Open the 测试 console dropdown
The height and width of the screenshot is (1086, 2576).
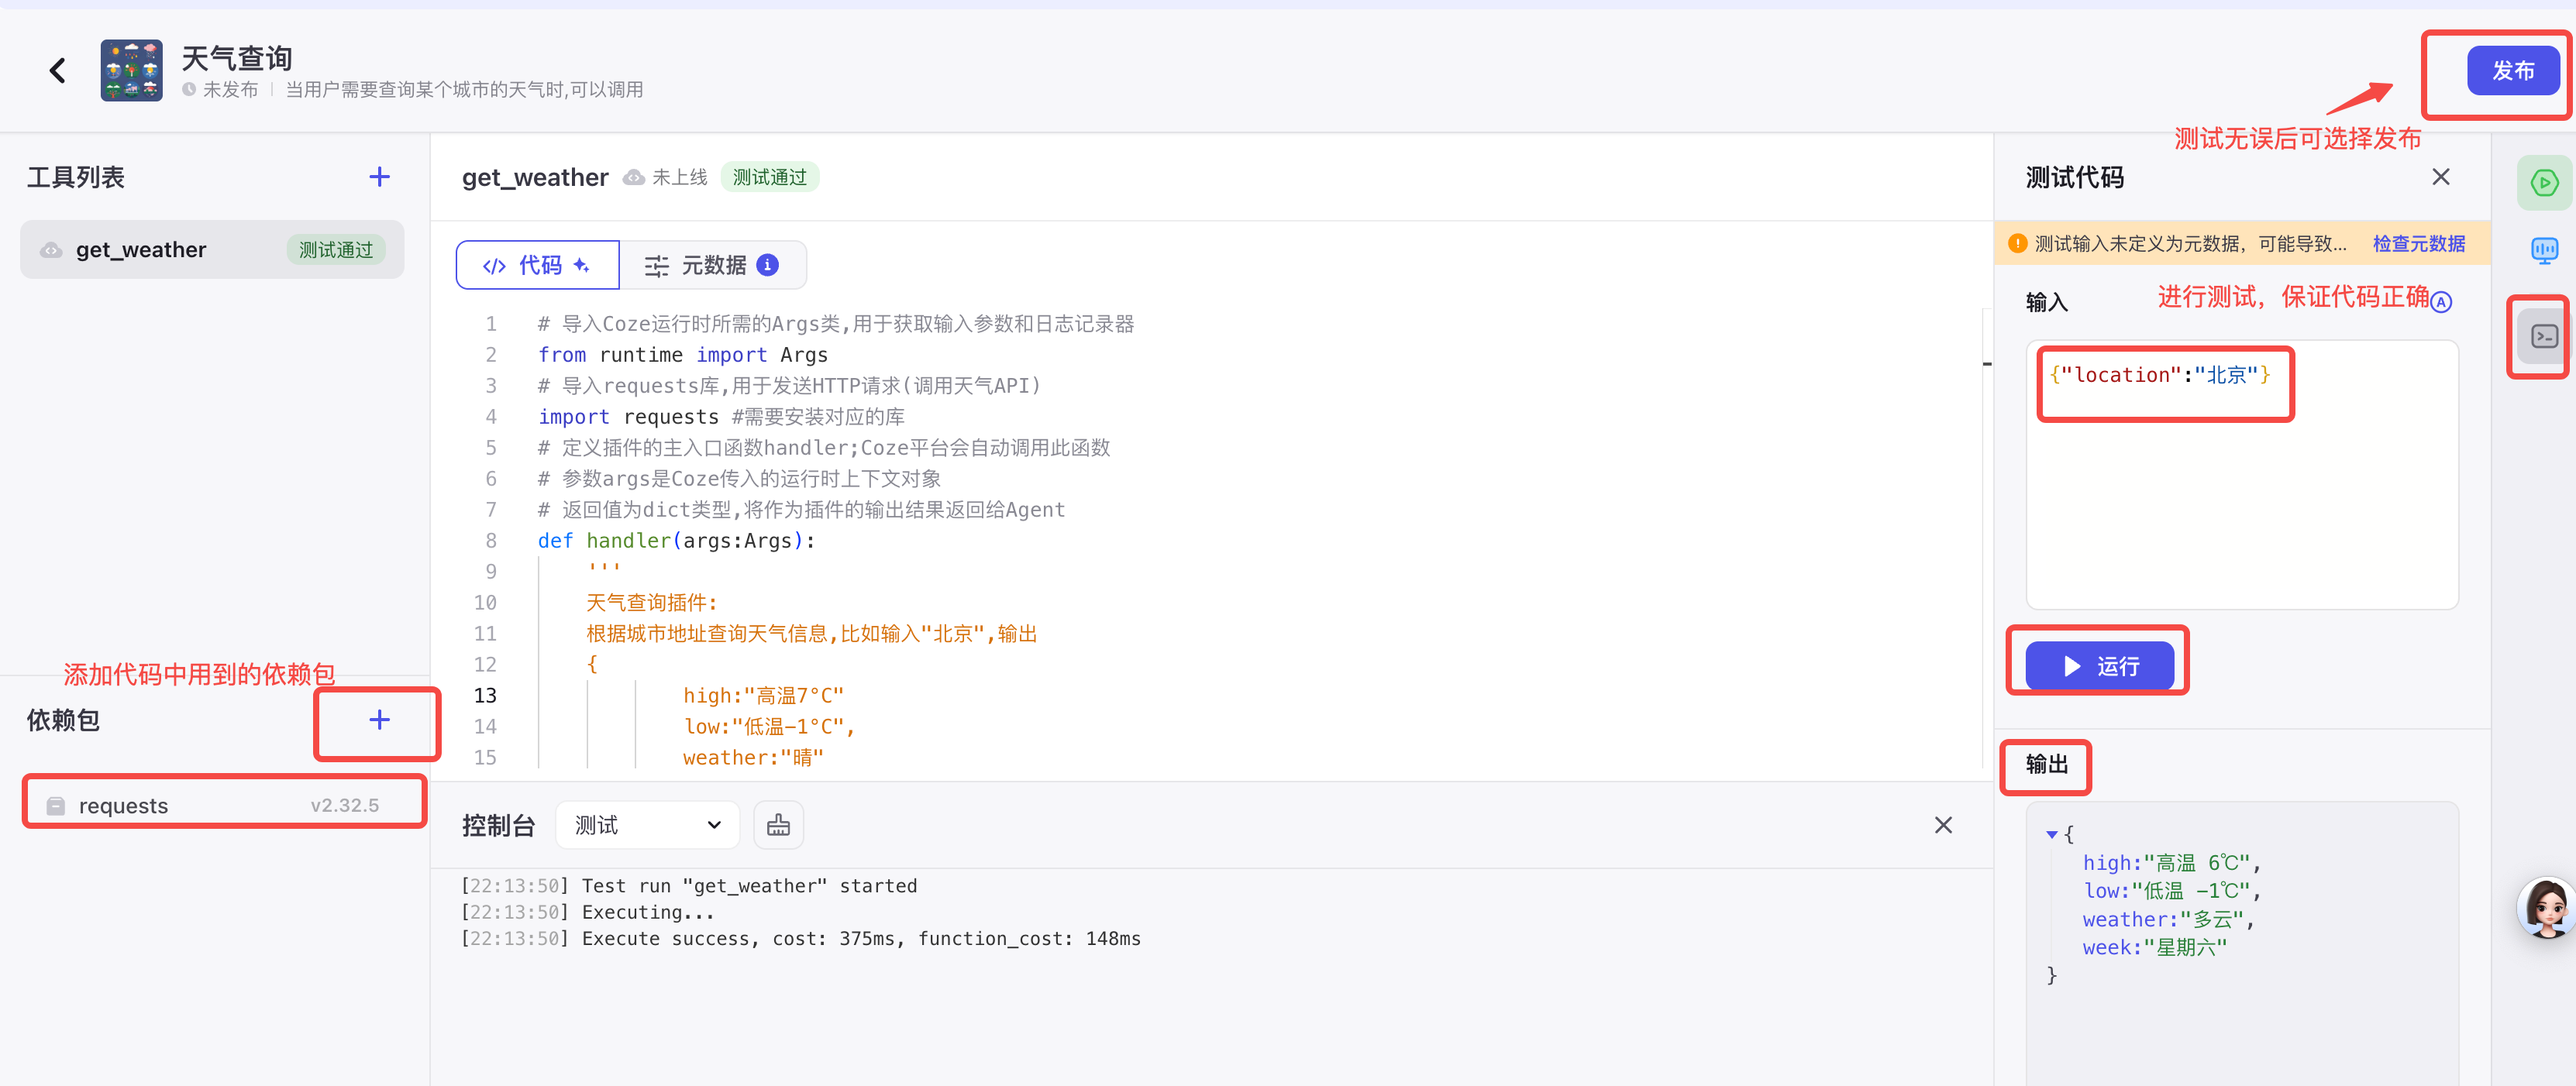(647, 825)
